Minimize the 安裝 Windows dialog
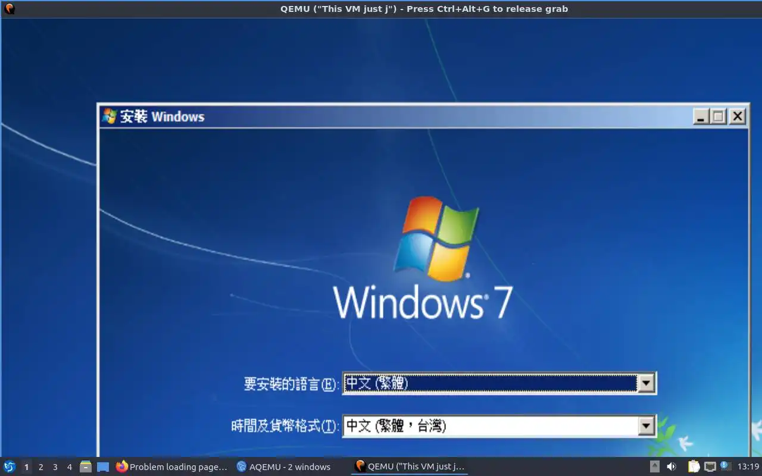 pos(701,117)
